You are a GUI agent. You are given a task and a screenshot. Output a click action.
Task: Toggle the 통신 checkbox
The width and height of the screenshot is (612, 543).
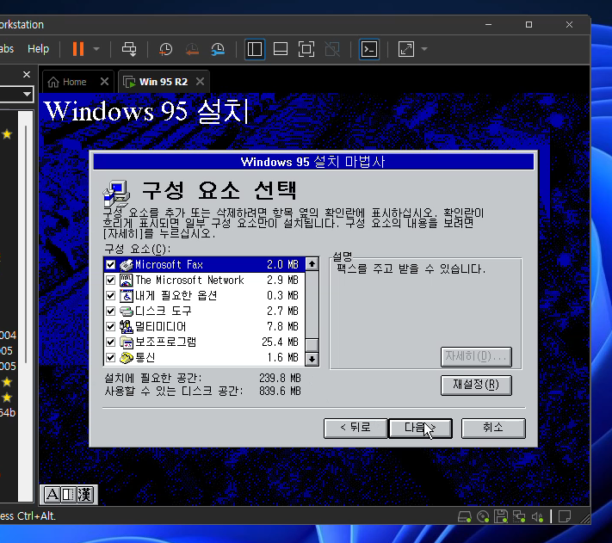pyautogui.click(x=110, y=357)
